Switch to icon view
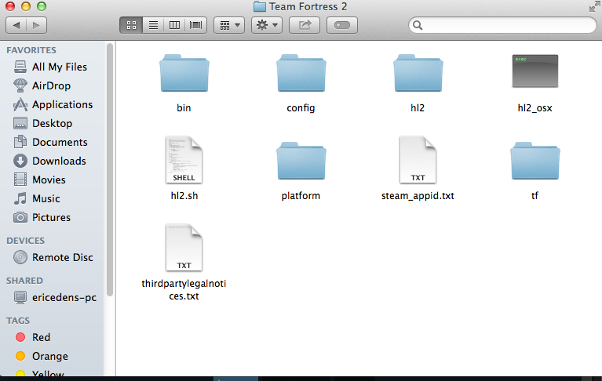This screenshot has height=381, width=602. click(x=131, y=25)
